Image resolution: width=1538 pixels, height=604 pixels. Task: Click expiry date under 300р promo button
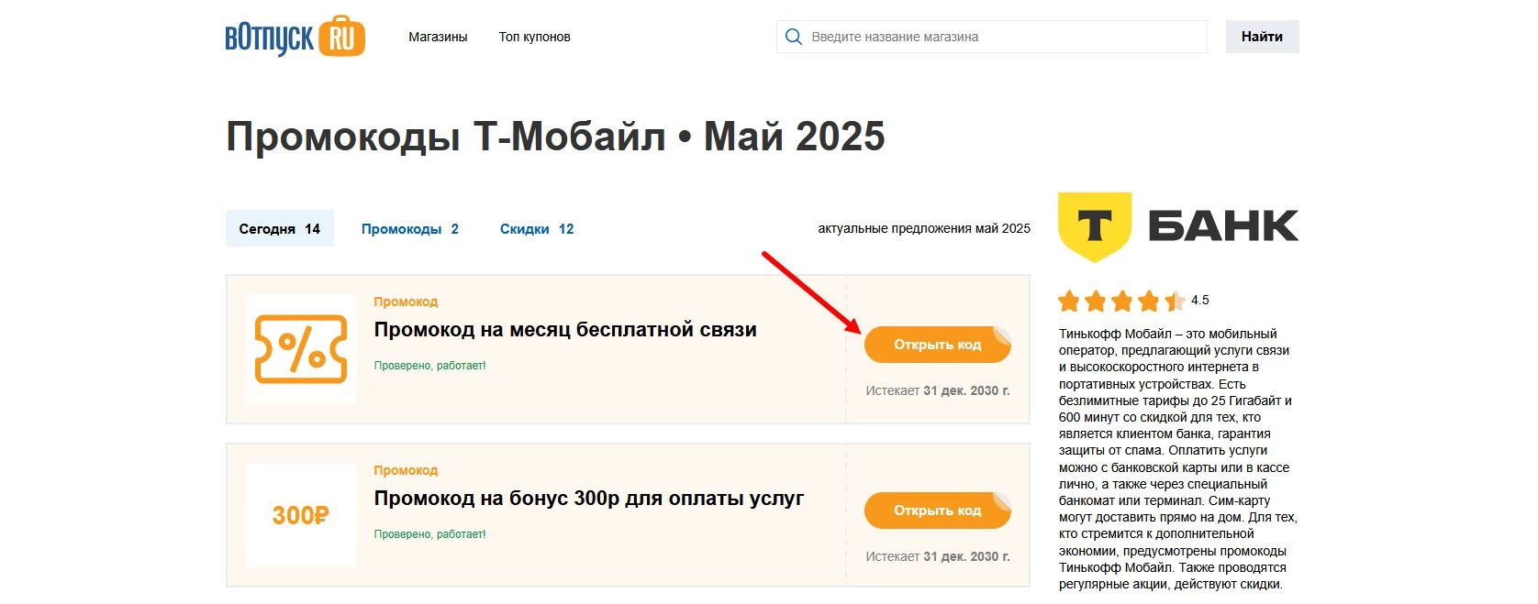pos(938,556)
